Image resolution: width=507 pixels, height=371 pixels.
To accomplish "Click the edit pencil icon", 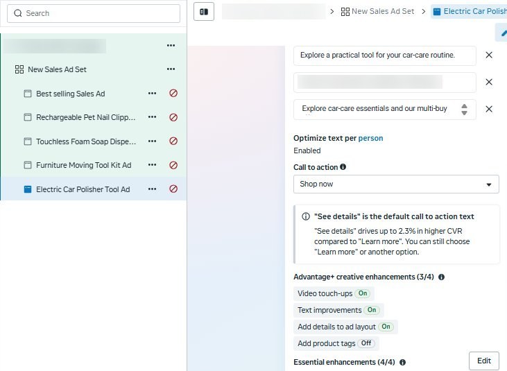I will (503, 33).
